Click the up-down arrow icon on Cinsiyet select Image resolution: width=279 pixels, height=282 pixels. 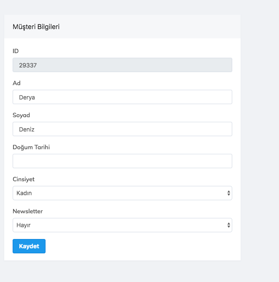tap(228, 193)
